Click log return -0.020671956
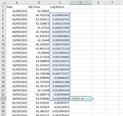Screen dimensions: 123x116 (x=60, y=28)
